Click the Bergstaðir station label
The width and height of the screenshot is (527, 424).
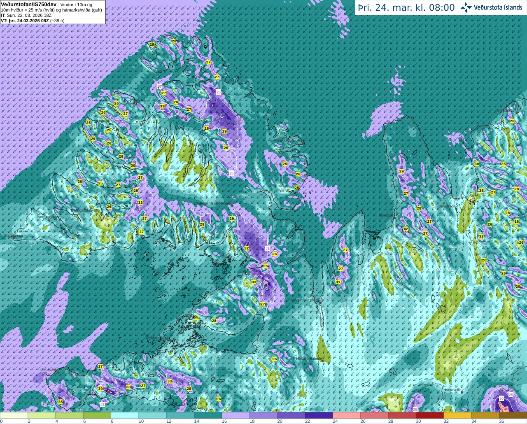[447, 206]
